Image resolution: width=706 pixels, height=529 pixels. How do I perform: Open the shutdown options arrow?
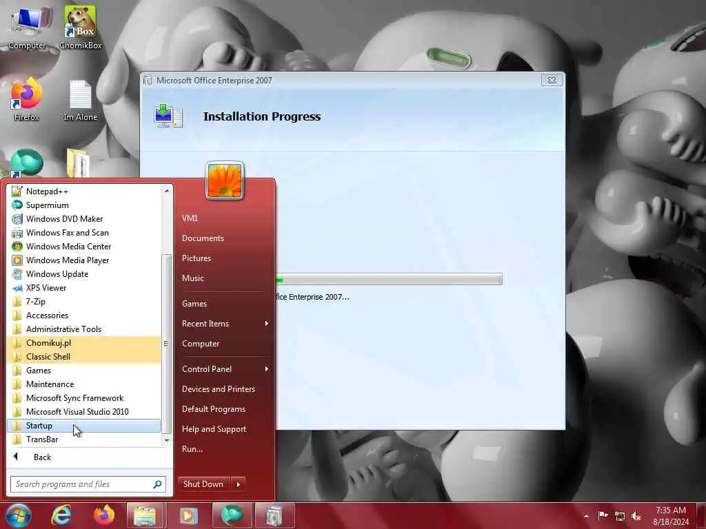[238, 484]
